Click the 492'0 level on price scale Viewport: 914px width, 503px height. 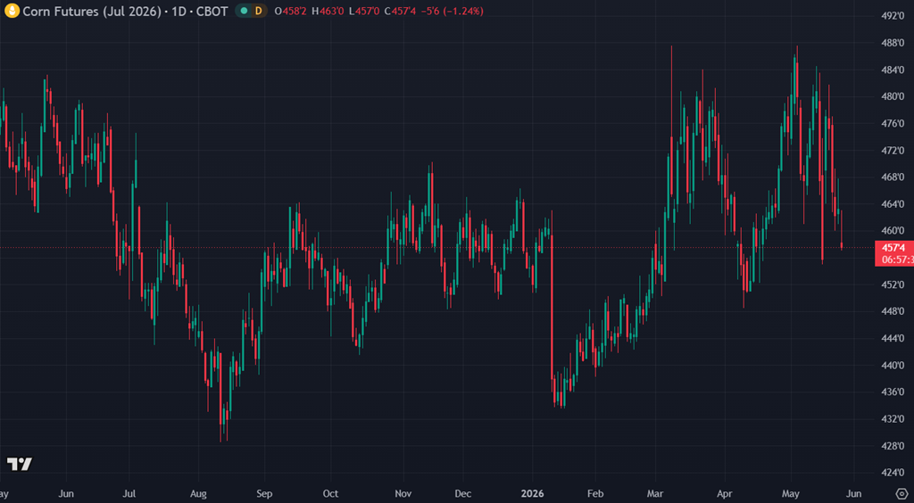pyautogui.click(x=893, y=16)
